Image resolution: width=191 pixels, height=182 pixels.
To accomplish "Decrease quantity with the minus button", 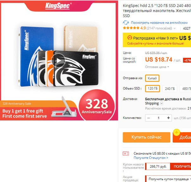I will (x=149, y=118).
